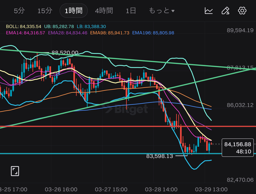The height and width of the screenshot is (194, 256).
Task: Open the drawing tools pencil icon
Action: pyautogui.click(x=225, y=11)
